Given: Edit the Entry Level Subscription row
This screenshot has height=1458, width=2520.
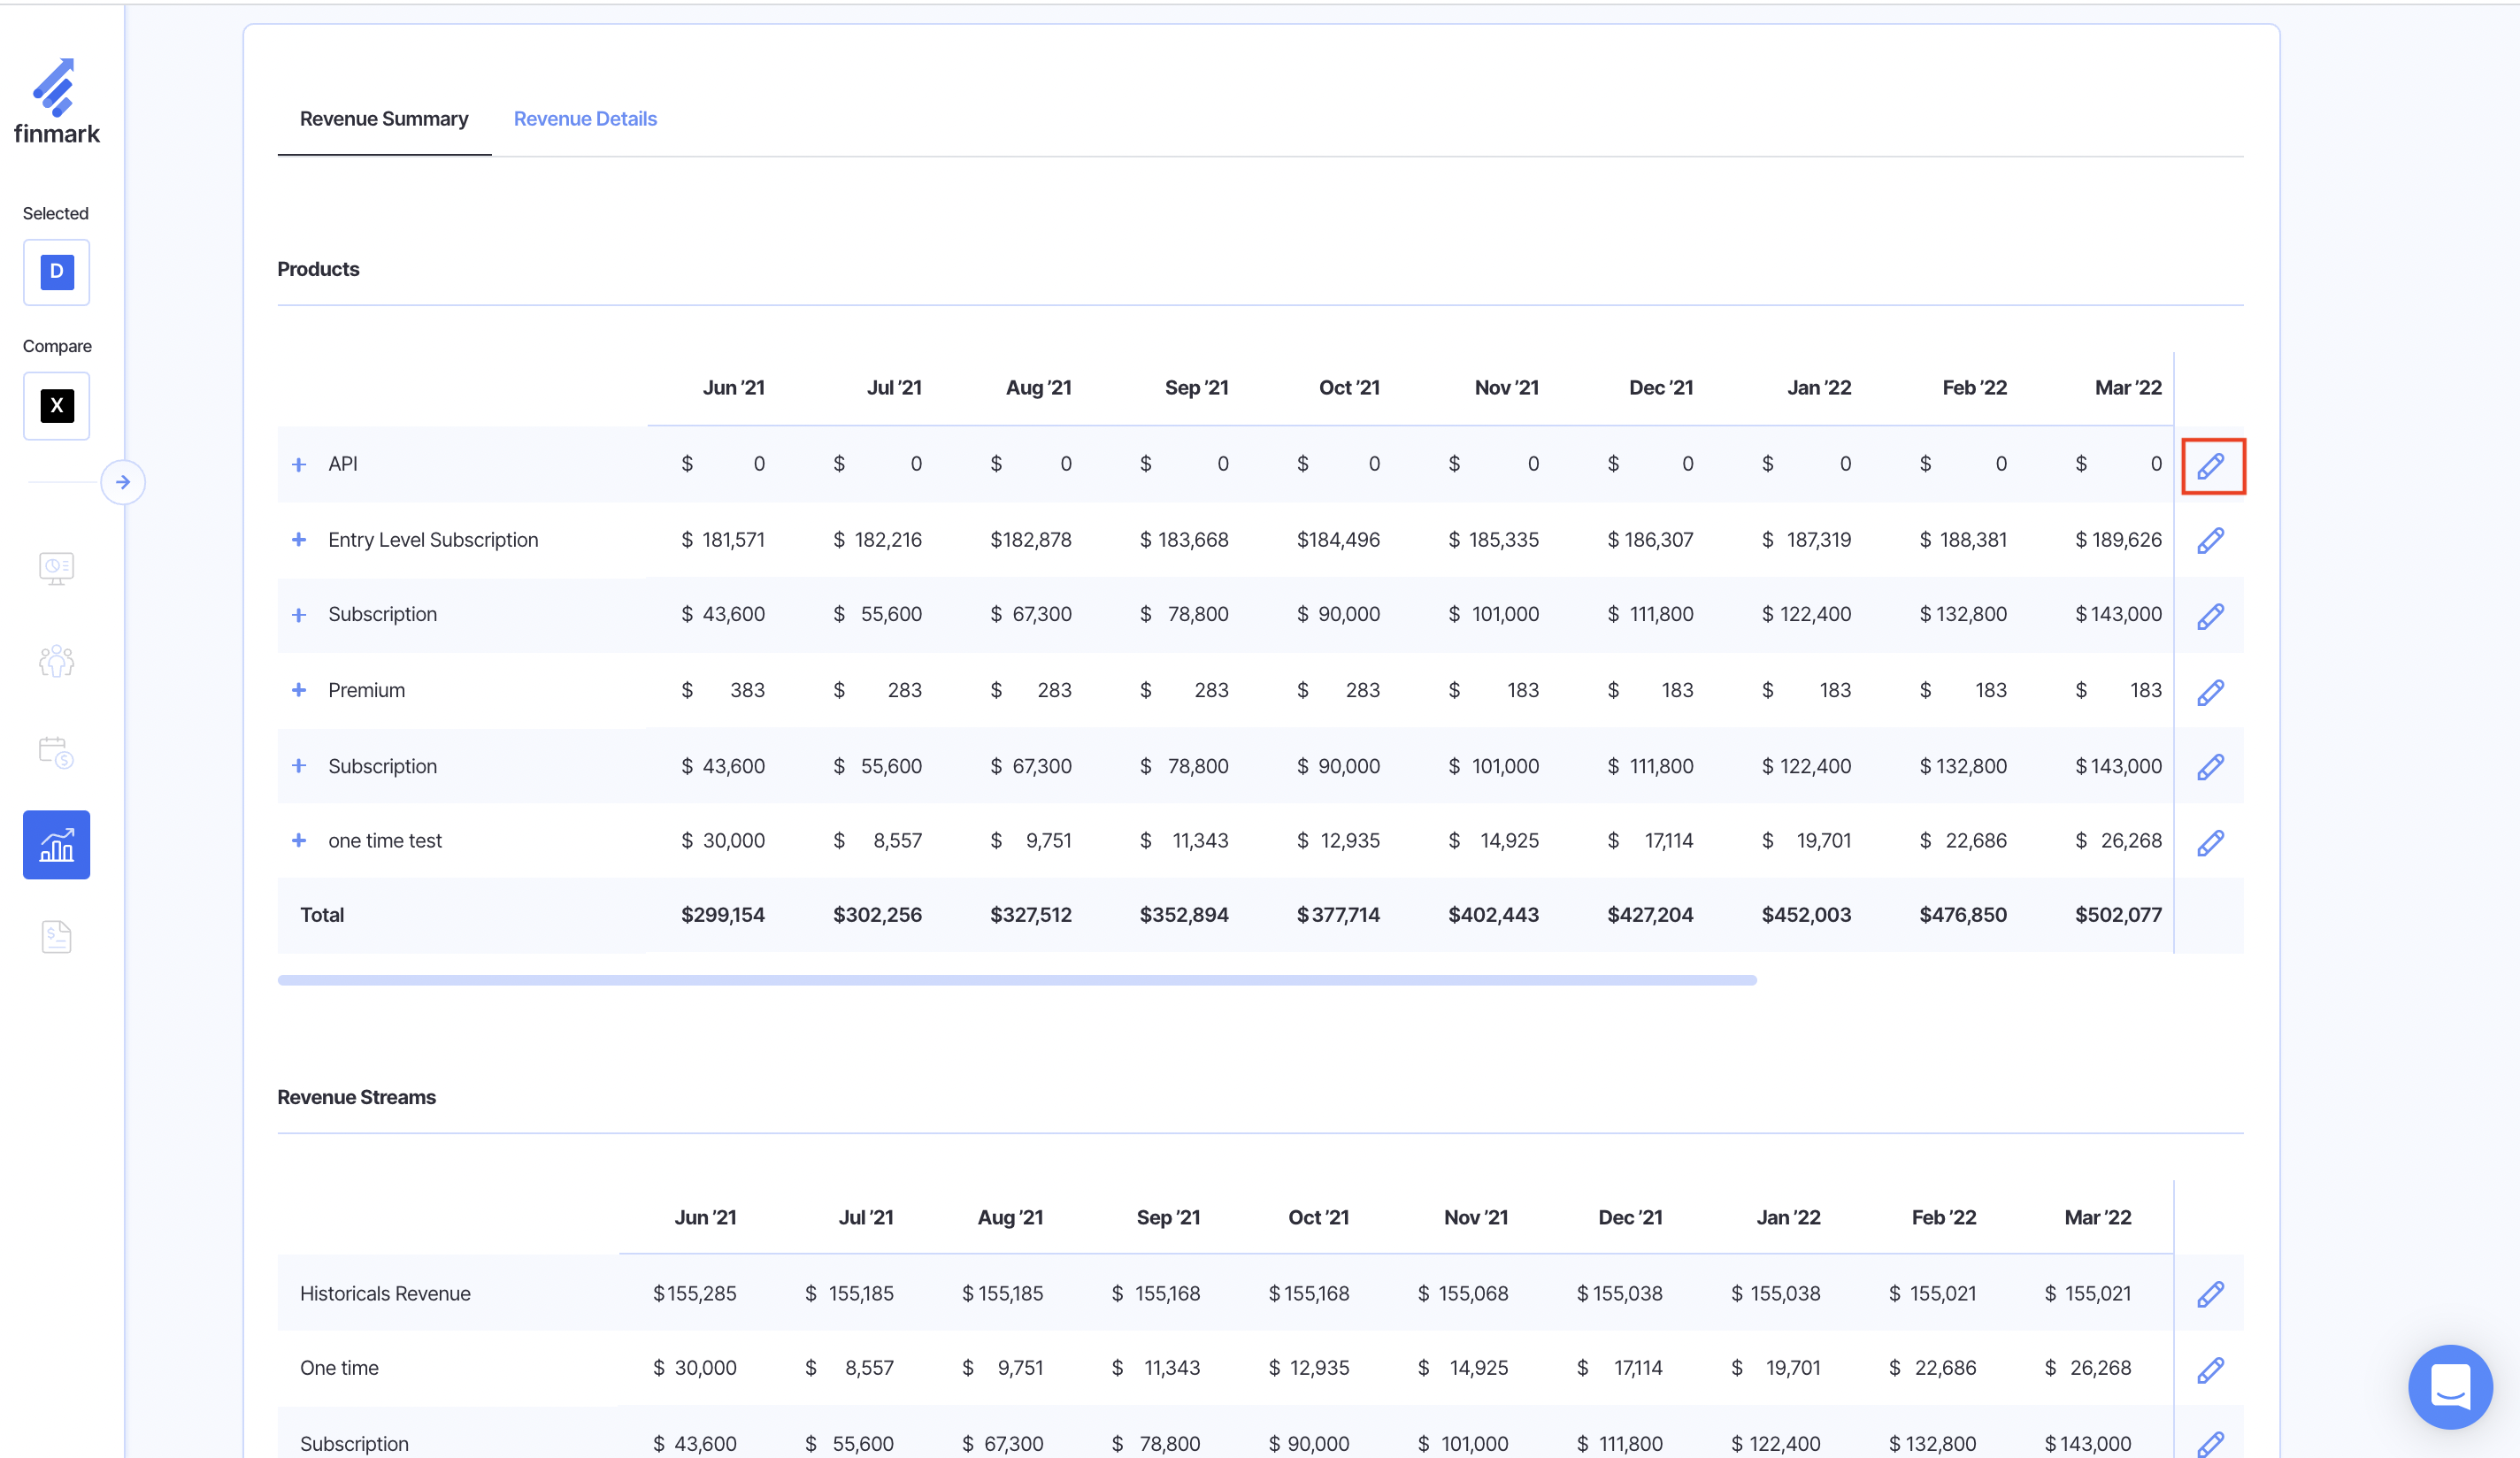Looking at the screenshot, I should [x=2211, y=541].
